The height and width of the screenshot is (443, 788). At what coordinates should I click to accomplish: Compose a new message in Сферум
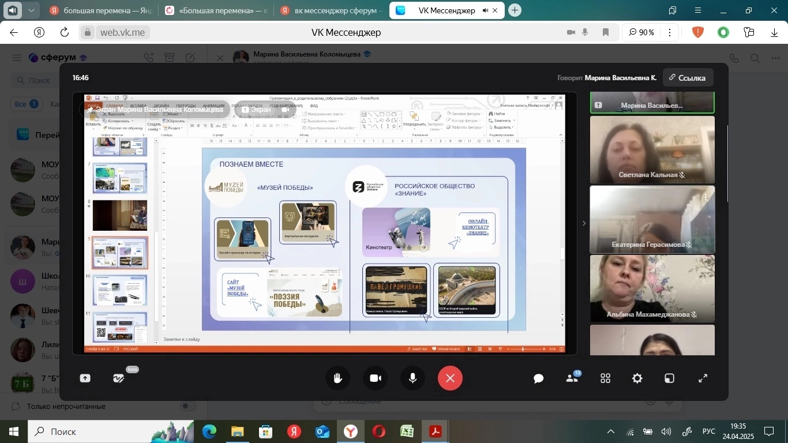(x=190, y=58)
